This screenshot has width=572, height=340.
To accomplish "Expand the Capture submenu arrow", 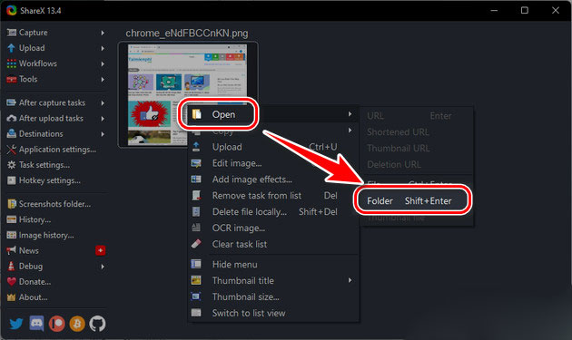I will [x=103, y=33].
